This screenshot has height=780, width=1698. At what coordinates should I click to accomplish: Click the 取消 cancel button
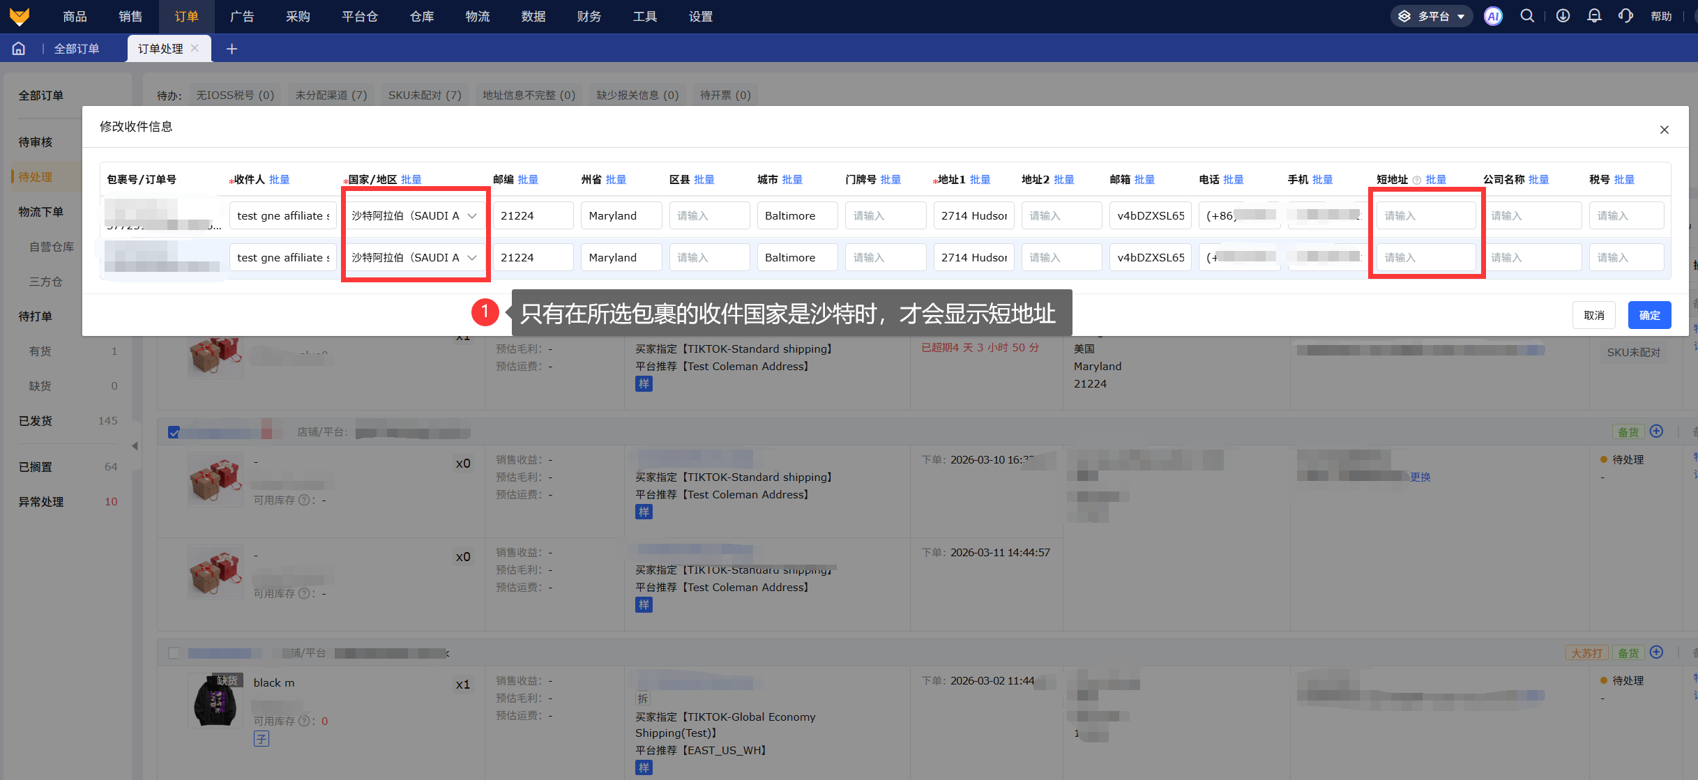[x=1594, y=315]
